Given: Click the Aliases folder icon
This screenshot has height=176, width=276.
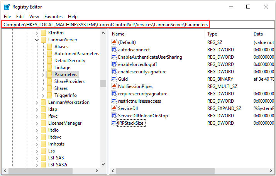Looking at the screenshot, I should pos(50,47).
